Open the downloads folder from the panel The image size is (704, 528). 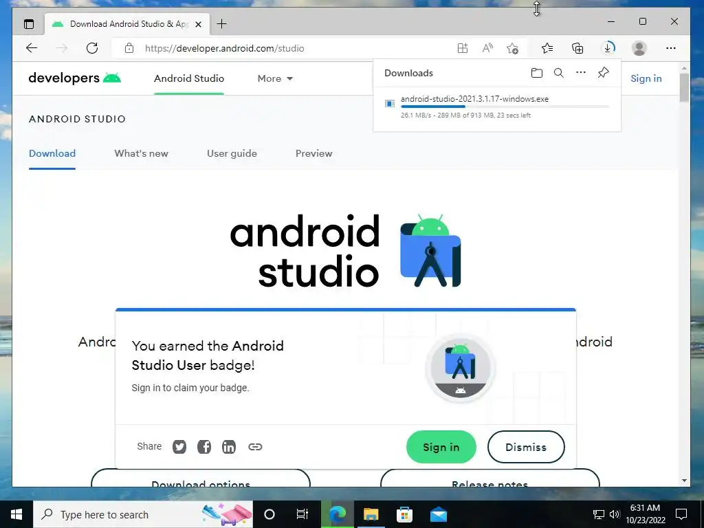(x=536, y=73)
